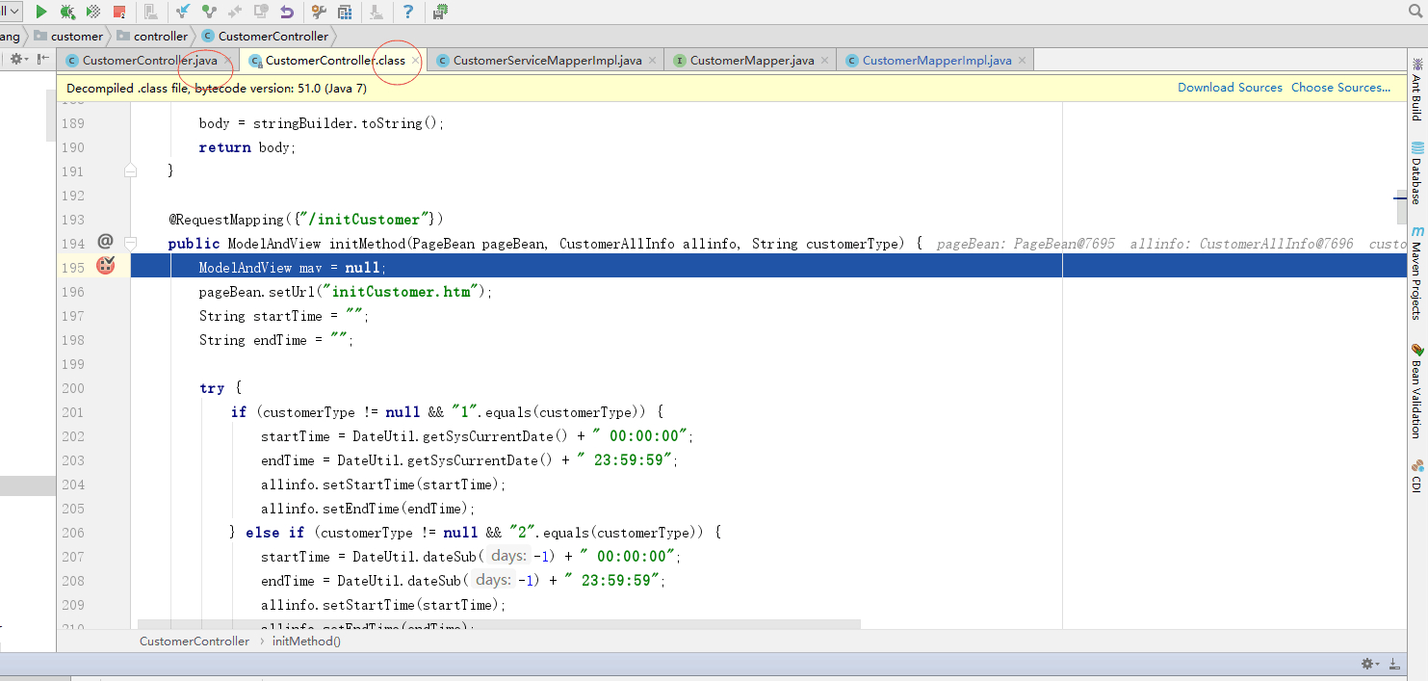Image resolution: width=1428 pixels, height=681 pixels.
Task: Run the application with the green arrow
Action: (40, 12)
